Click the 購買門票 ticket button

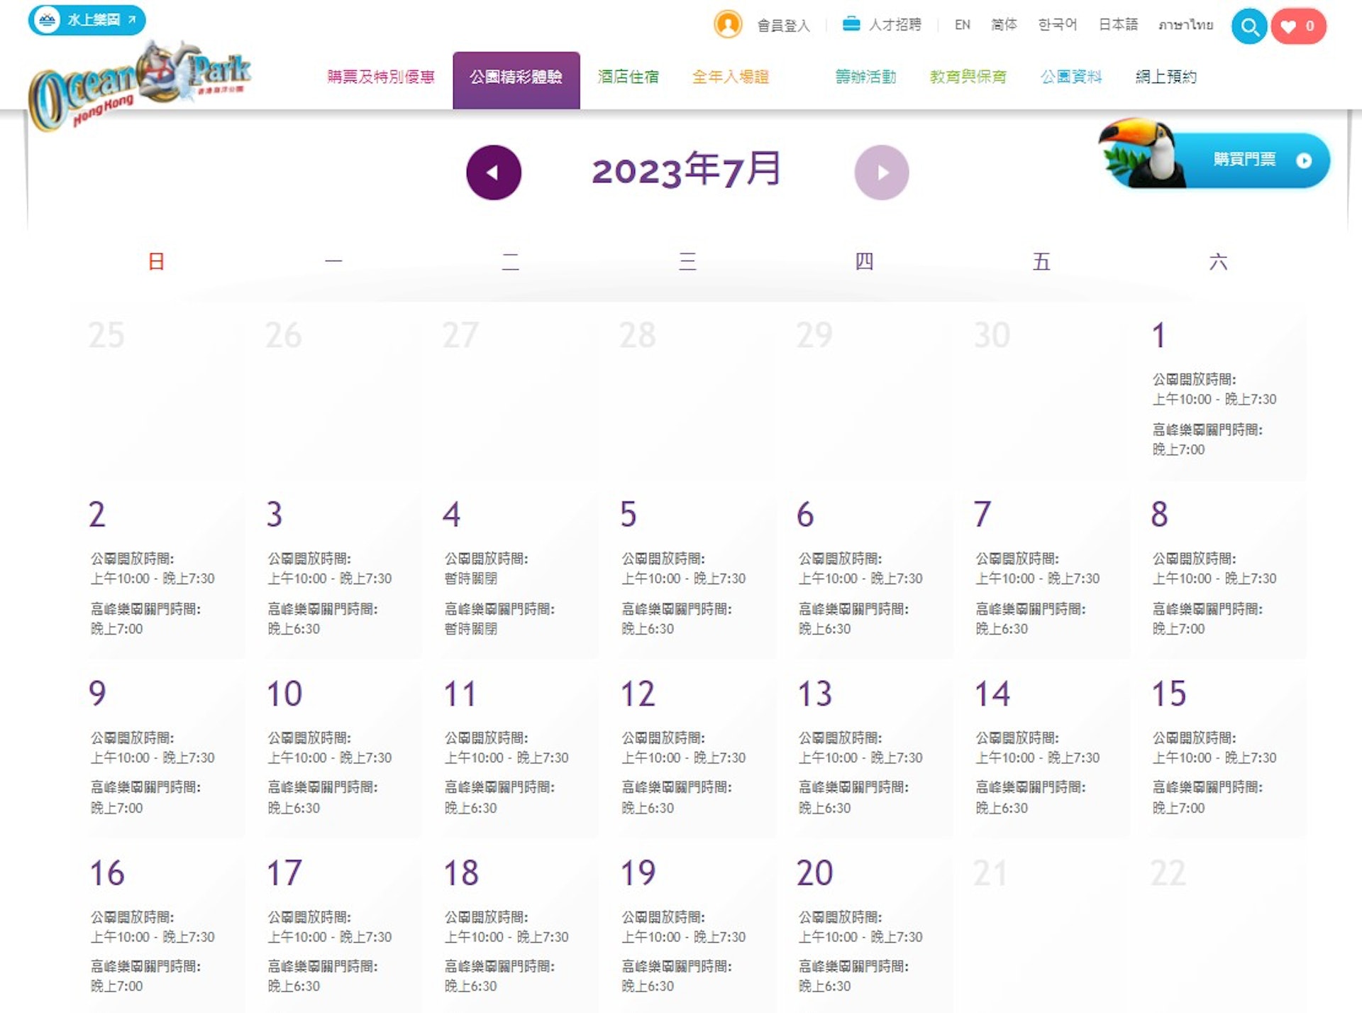click(x=1245, y=160)
